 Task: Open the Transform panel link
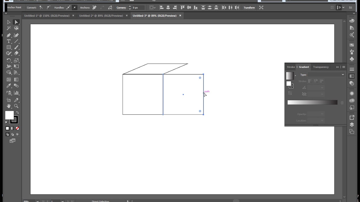click(249, 8)
